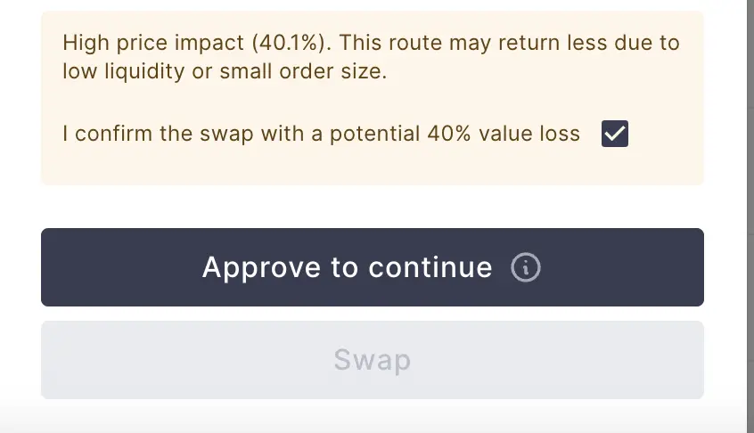Click the 'Approve to continue' label text
The width and height of the screenshot is (754, 433).
tap(347, 267)
